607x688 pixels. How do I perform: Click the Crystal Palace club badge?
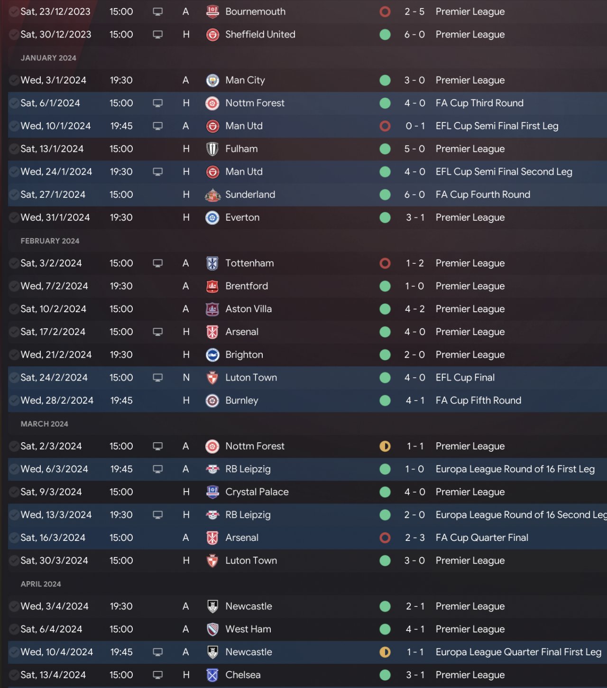(x=212, y=492)
